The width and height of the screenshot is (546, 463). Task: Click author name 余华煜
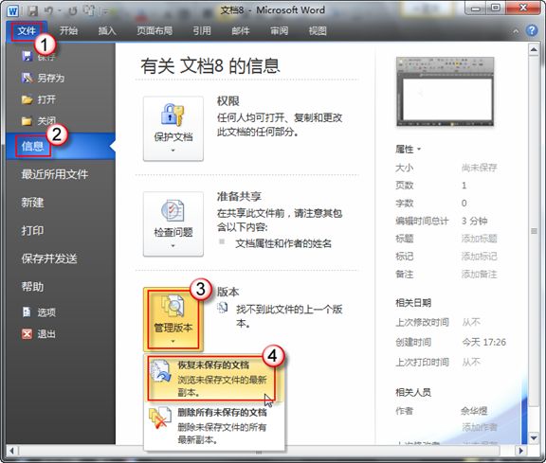point(474,411)
